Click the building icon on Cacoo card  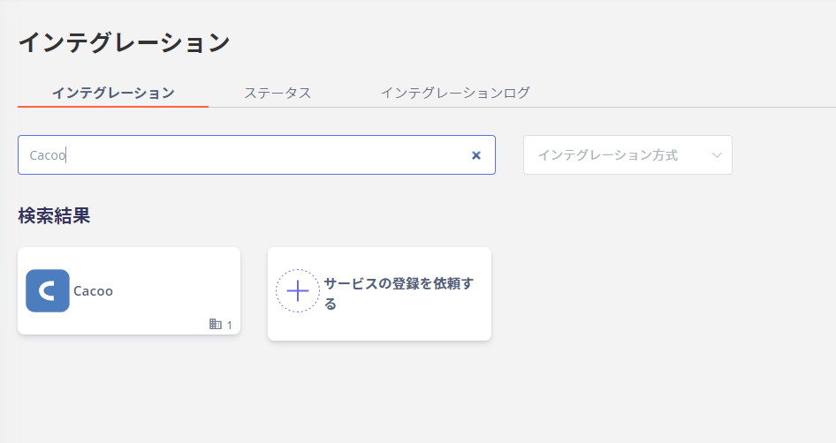(216, 324)
